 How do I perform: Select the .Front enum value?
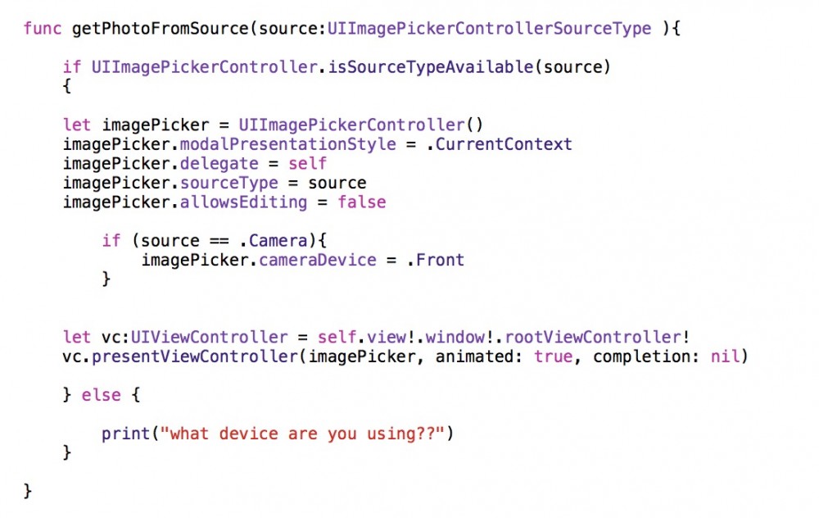coord(435,261)
